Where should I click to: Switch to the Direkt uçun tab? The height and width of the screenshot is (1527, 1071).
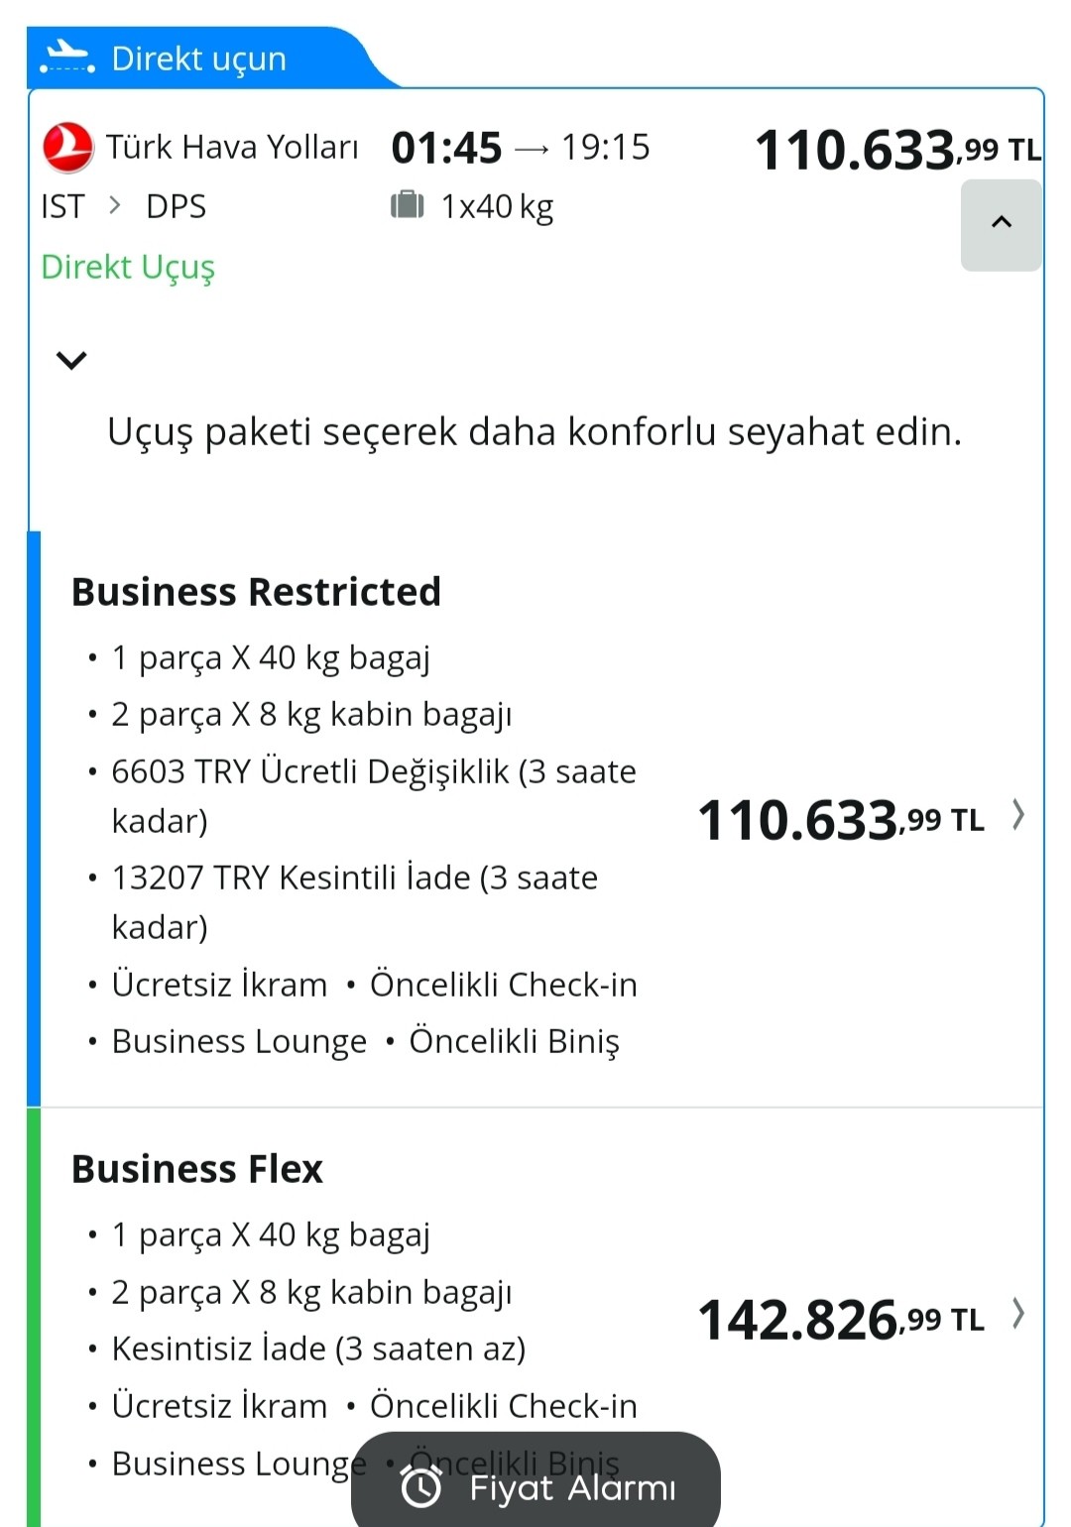tap(198, 59)
